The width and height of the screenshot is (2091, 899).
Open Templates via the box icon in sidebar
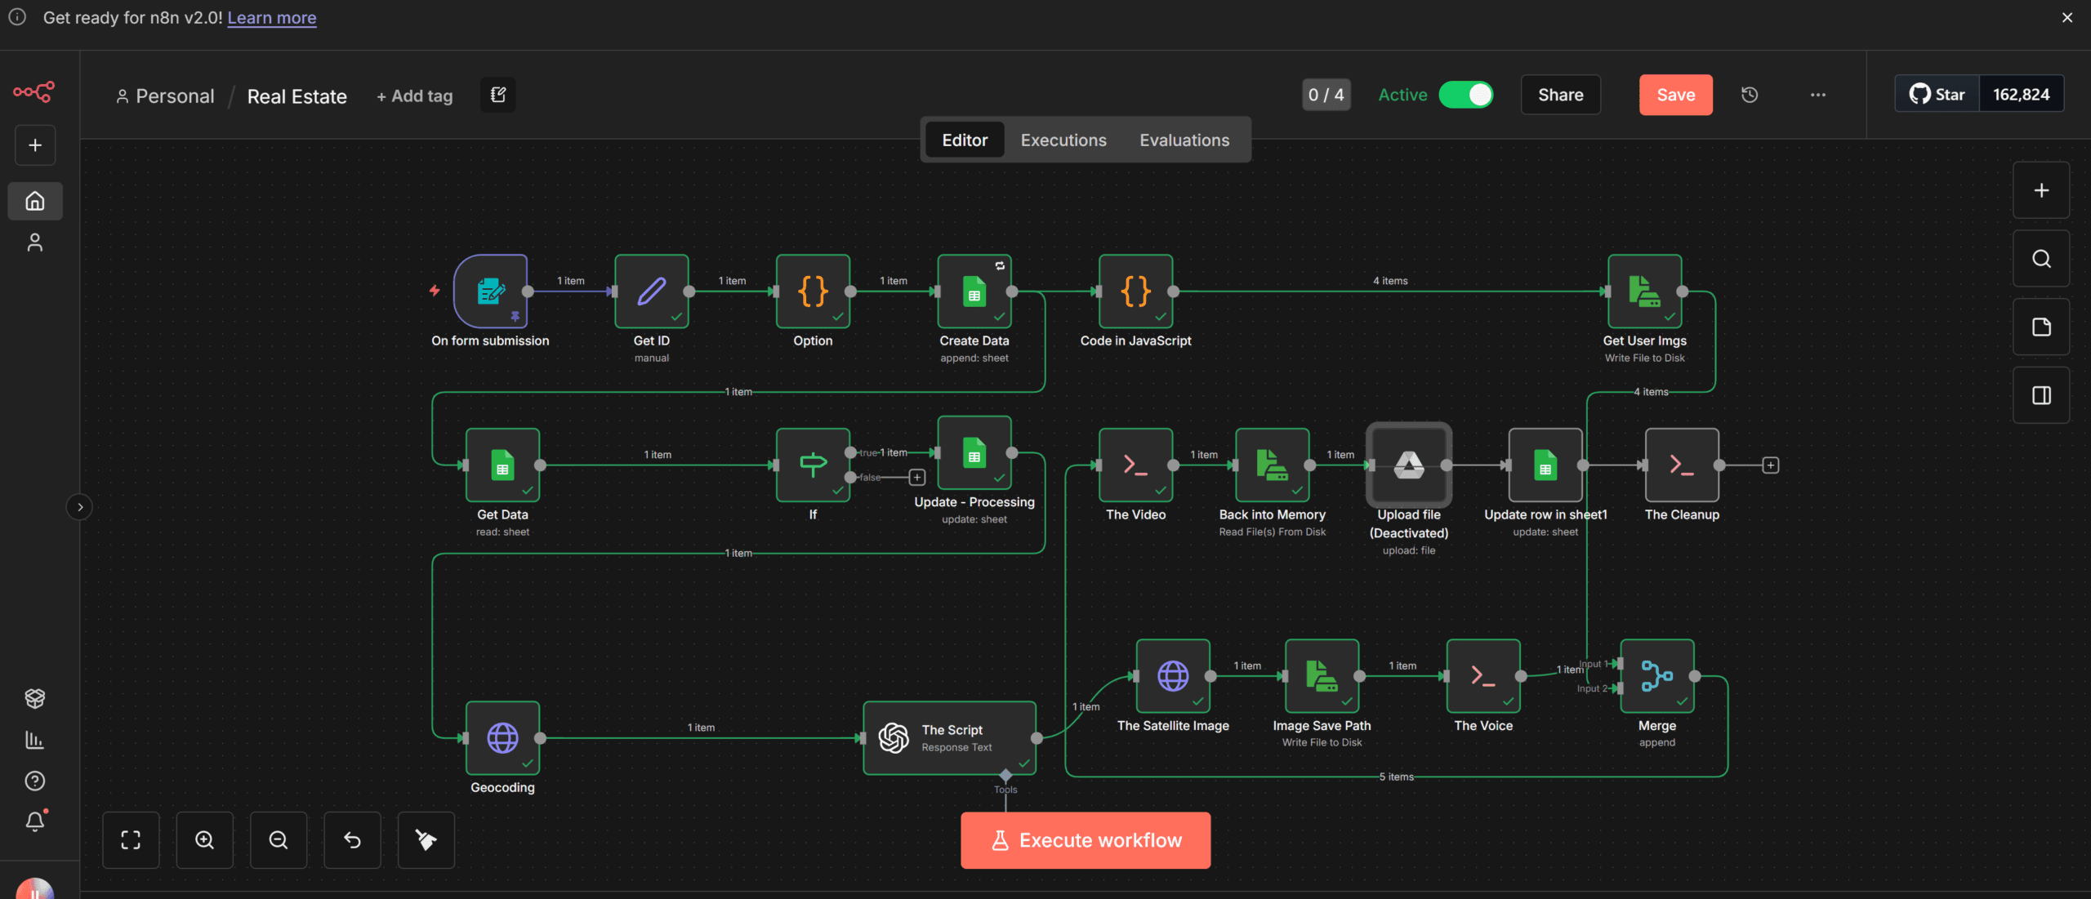[x=34, y=698]
